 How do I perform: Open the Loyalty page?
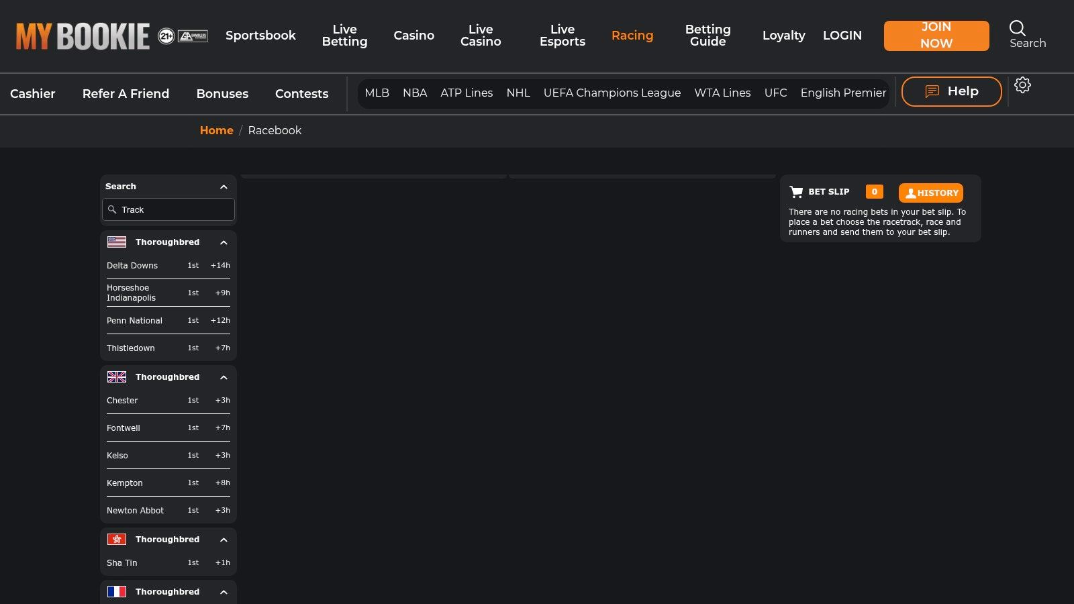[x=783, y=36]
